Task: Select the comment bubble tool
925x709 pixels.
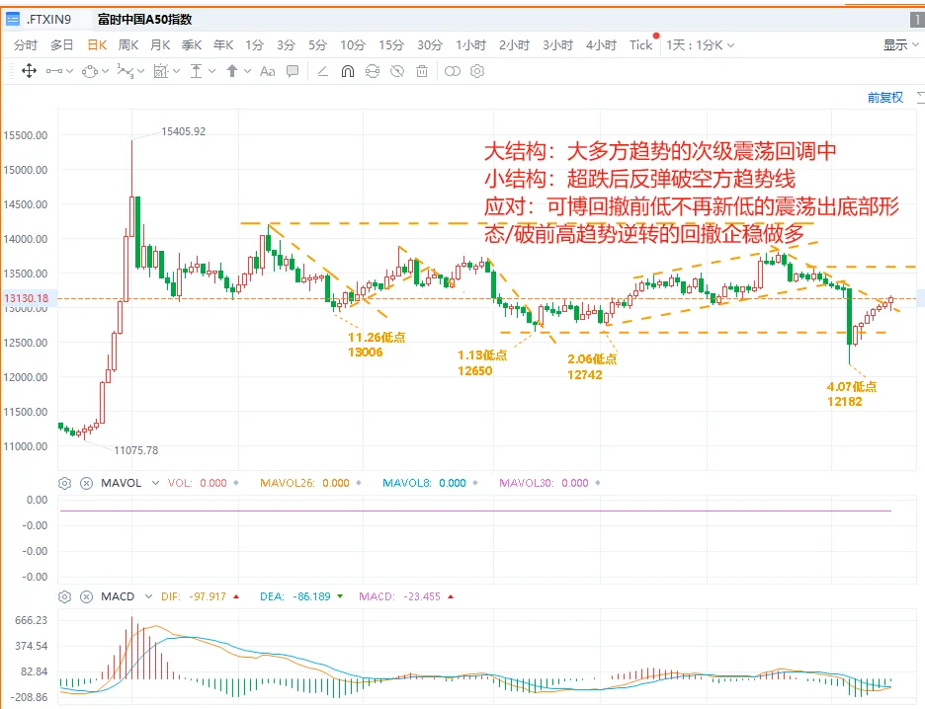Action: 292,71
